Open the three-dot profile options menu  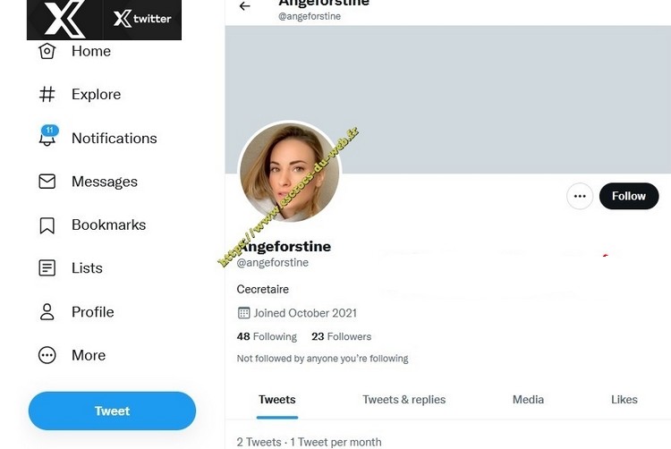point(580,196)
